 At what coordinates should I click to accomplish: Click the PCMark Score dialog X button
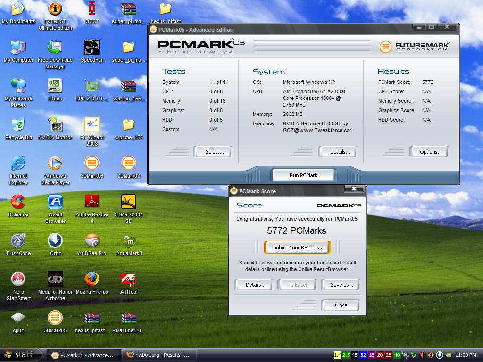pyautogui.click(x=354, y=189)
